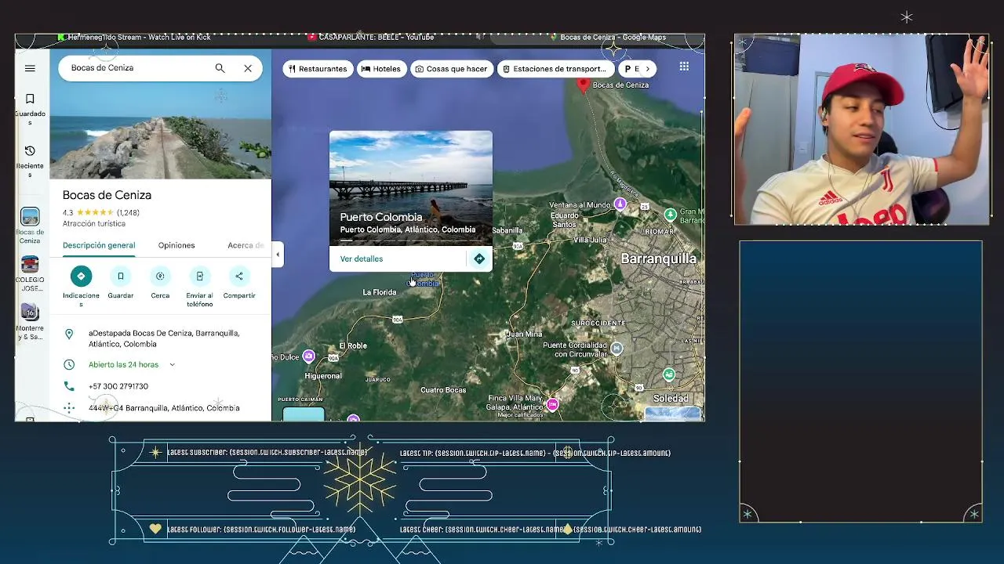1004x564 pixels.
Task: Open the map layers thumbnail
Action: coord(304,414)
